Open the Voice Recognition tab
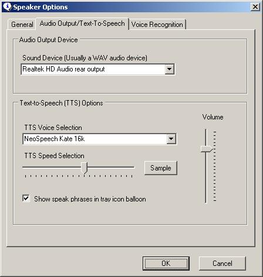The image size is (263, 277). 157,25
